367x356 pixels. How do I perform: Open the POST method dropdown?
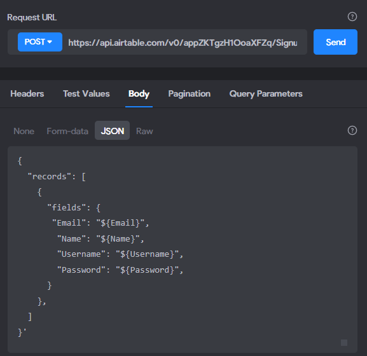[x=40, y=42]
